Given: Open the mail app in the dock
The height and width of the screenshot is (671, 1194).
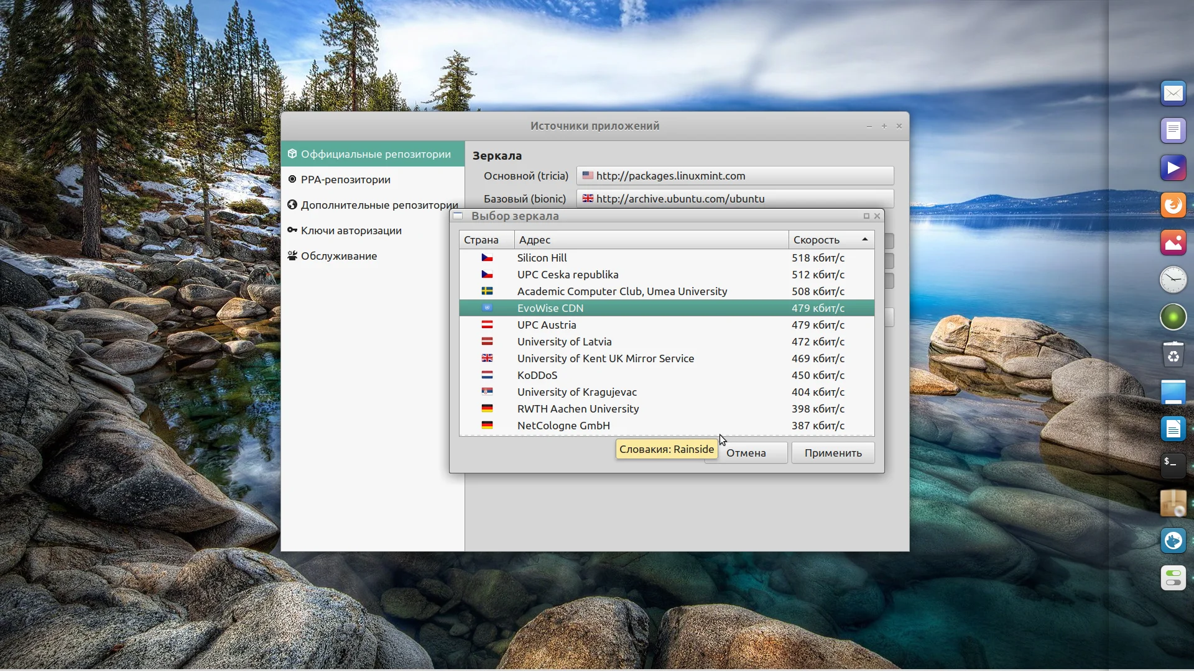Looking at the screenshot, I should [1173, 94].
